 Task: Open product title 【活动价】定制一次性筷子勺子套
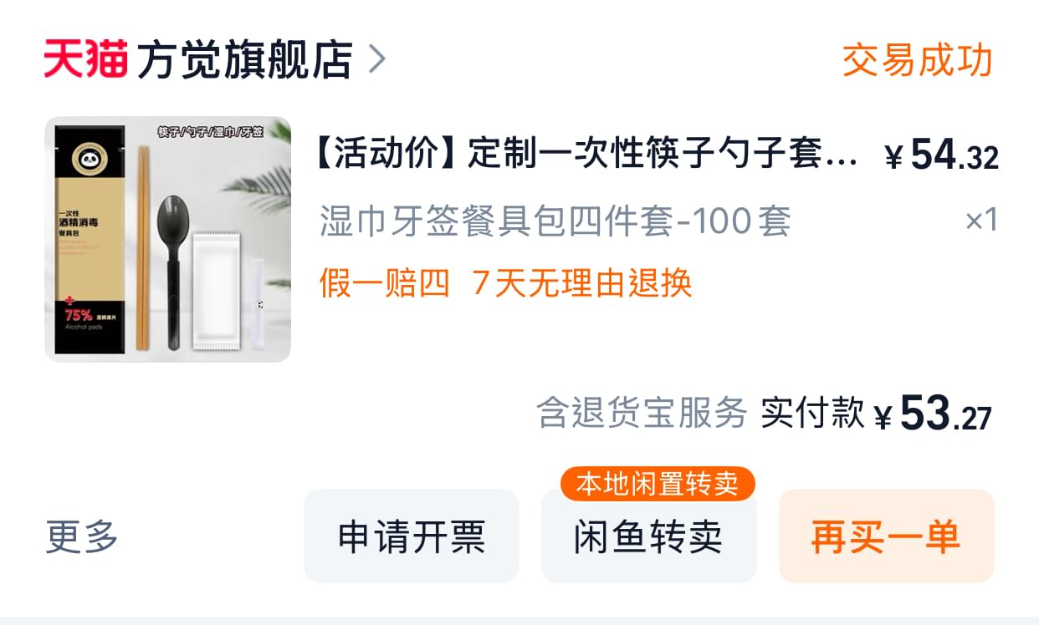tap(589, 155)
